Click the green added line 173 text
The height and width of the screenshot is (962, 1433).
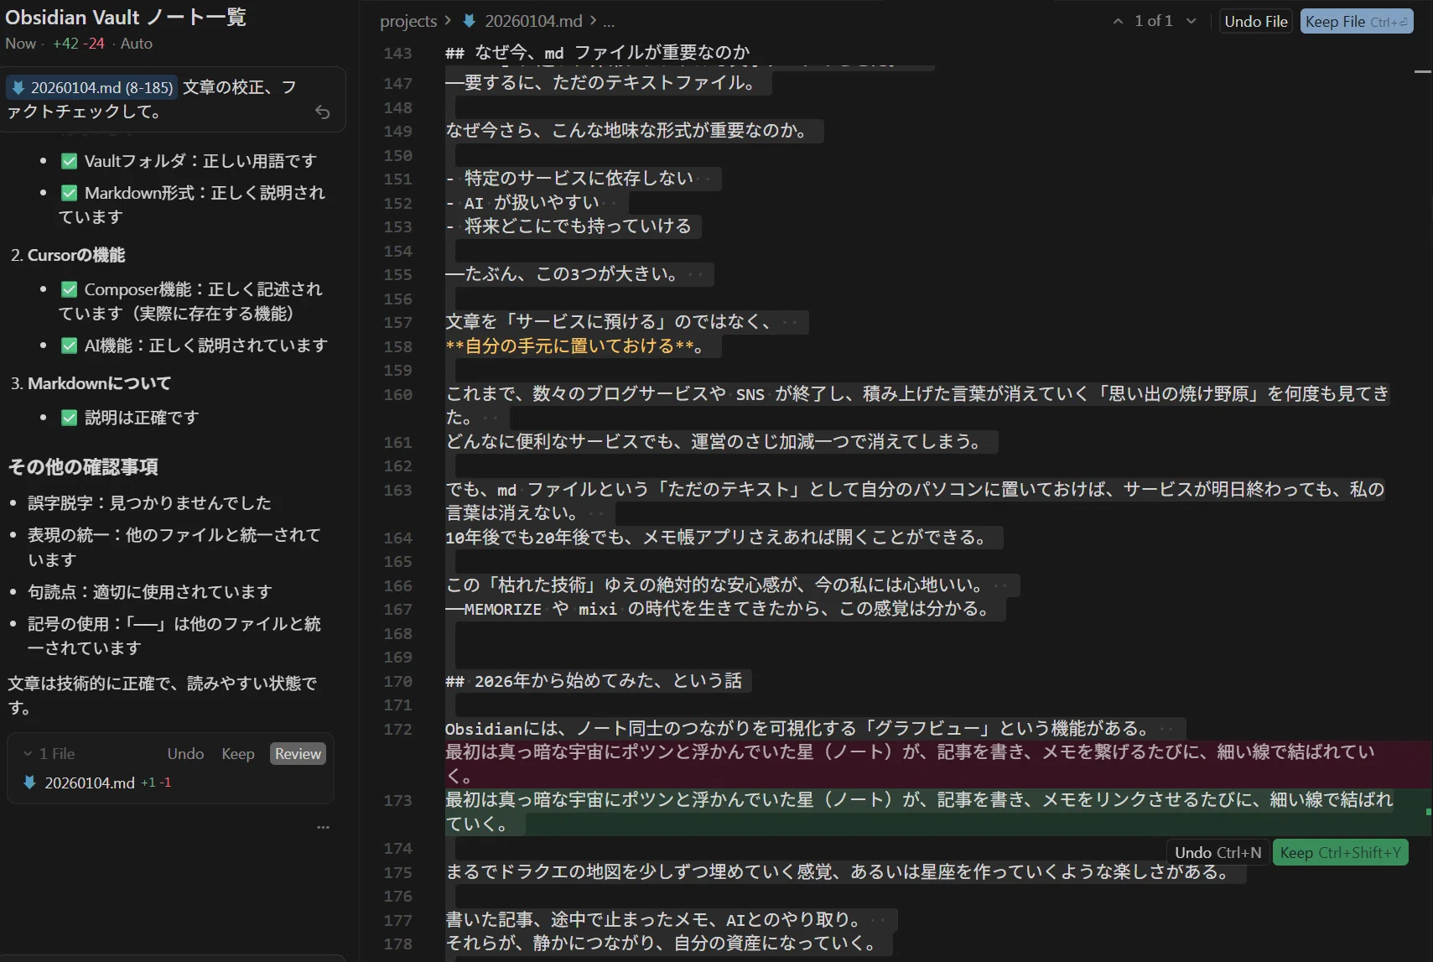tap(919, 812)
